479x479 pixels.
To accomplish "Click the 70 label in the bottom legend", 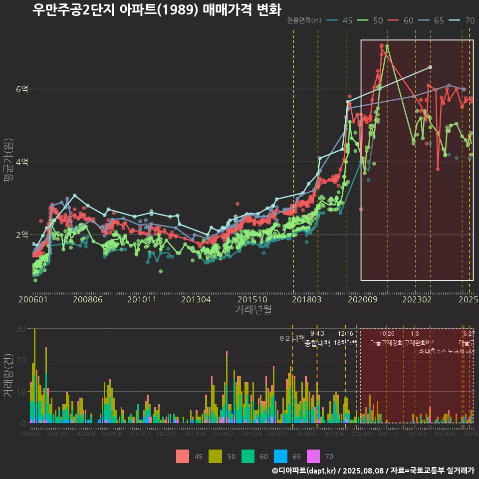I will [329, 457].
